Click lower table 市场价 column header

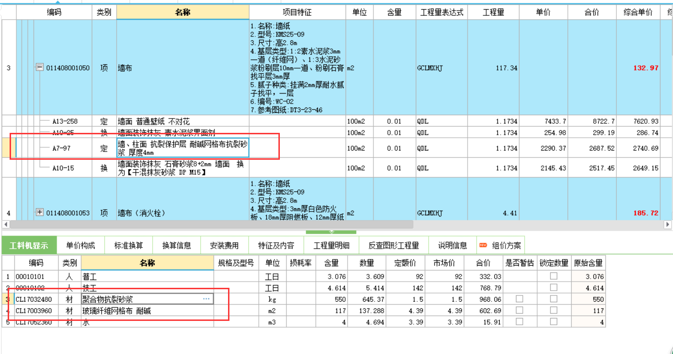coord(444,263)
